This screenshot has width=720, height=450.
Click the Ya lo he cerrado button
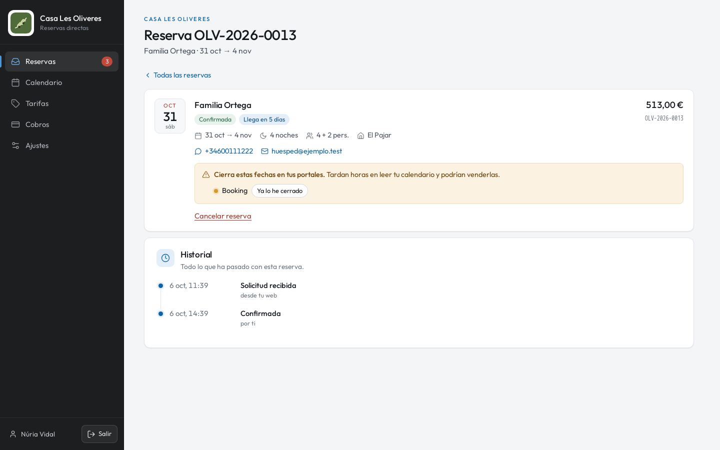279,191
